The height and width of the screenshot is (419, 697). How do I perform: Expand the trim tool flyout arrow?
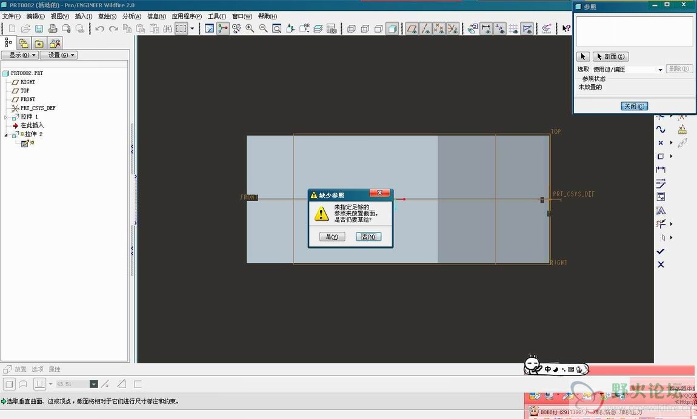click(671, 223)
